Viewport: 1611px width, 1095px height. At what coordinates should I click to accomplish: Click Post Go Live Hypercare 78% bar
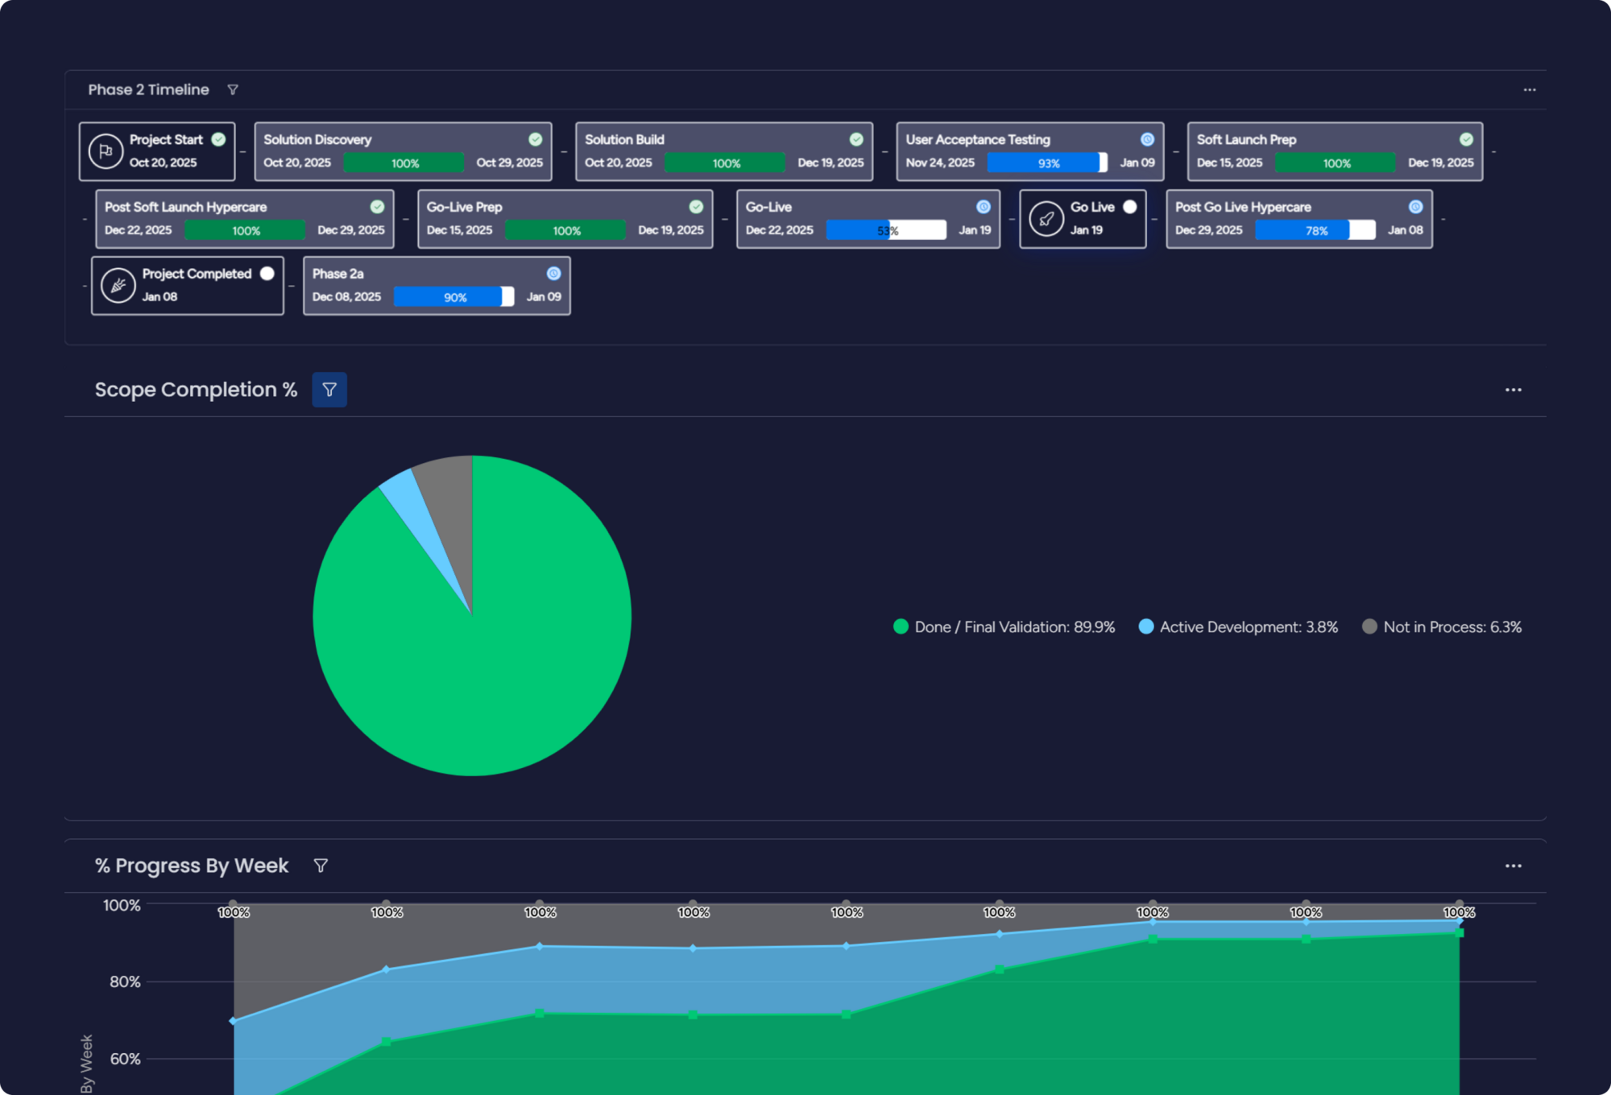tap(1315, 230)
